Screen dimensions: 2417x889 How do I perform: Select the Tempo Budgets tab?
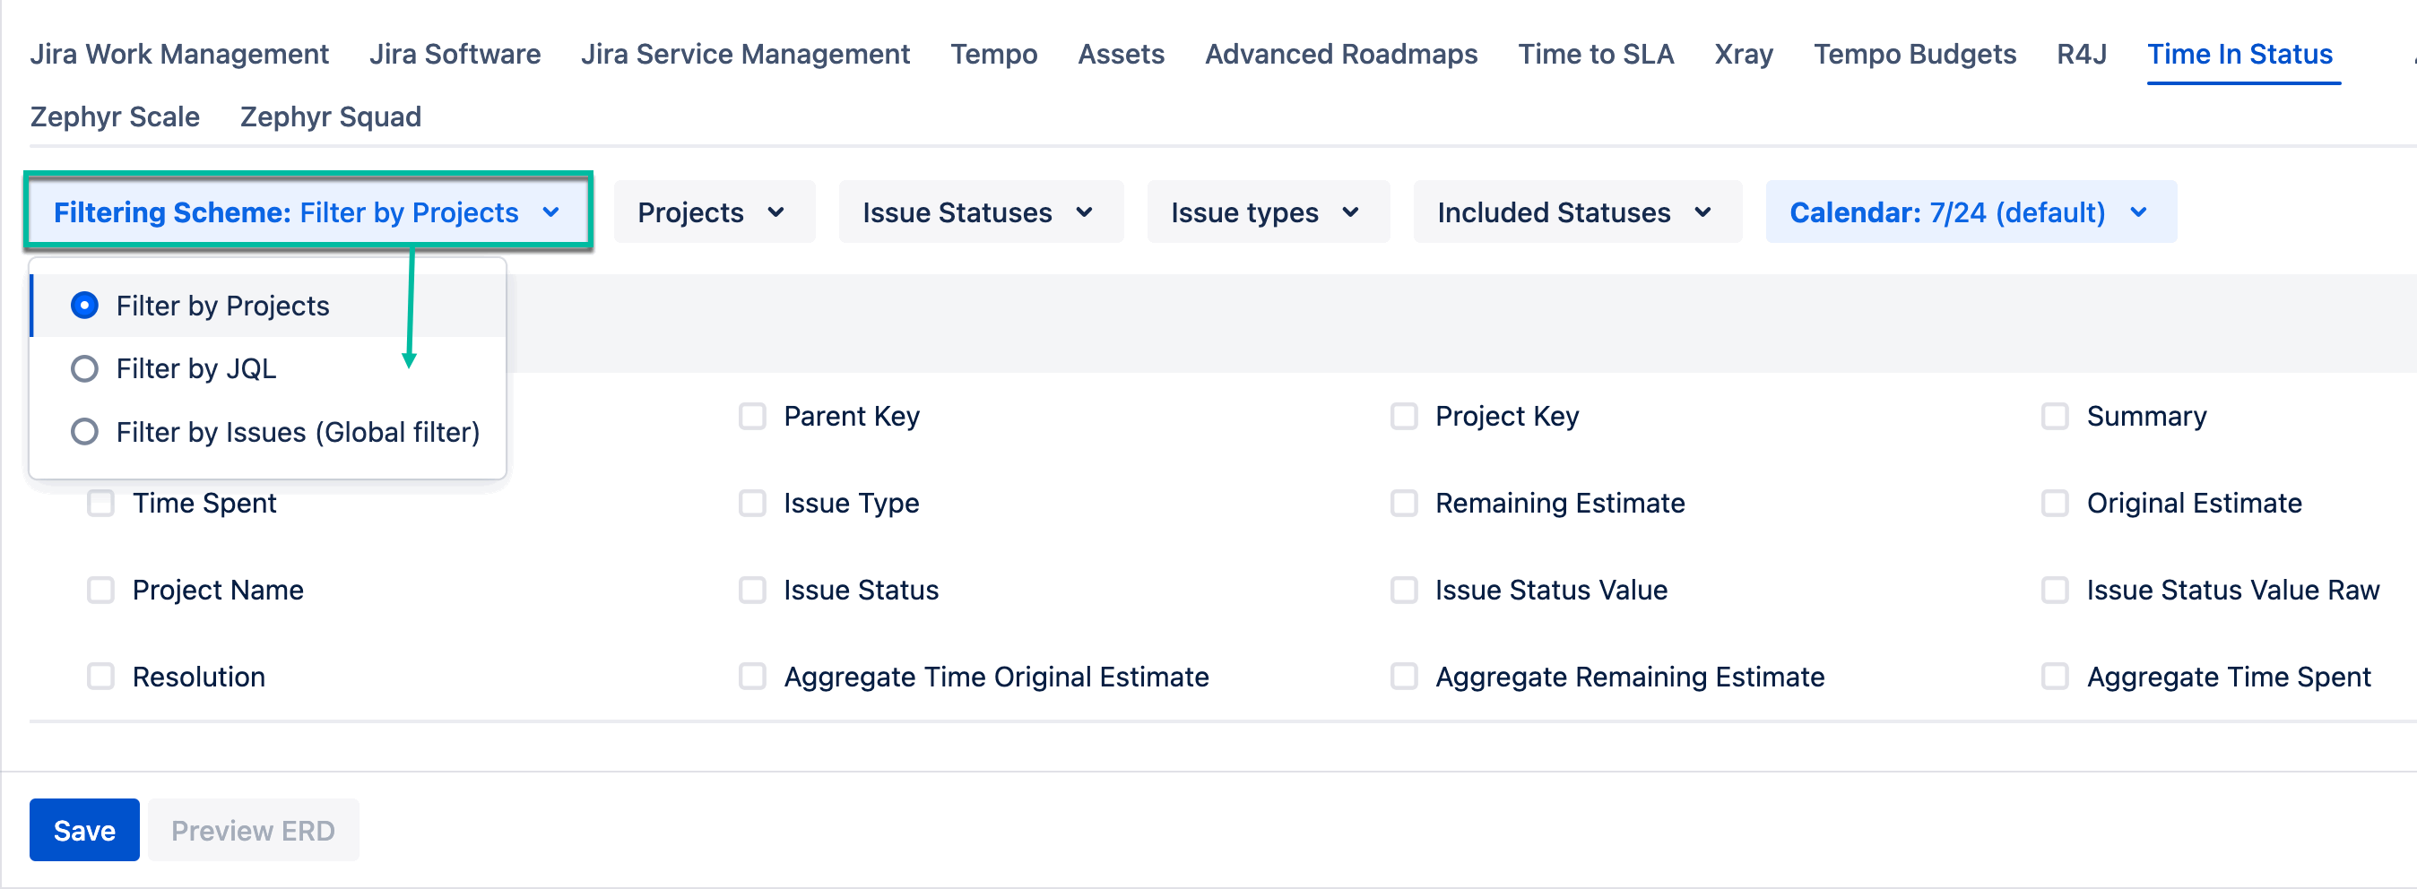click(x=1915, y=54)
